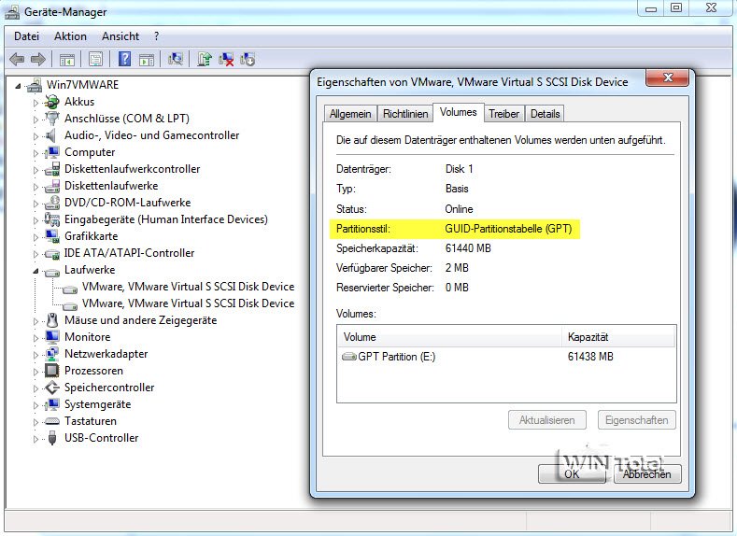Switch to the Details tab

point(546,114)
